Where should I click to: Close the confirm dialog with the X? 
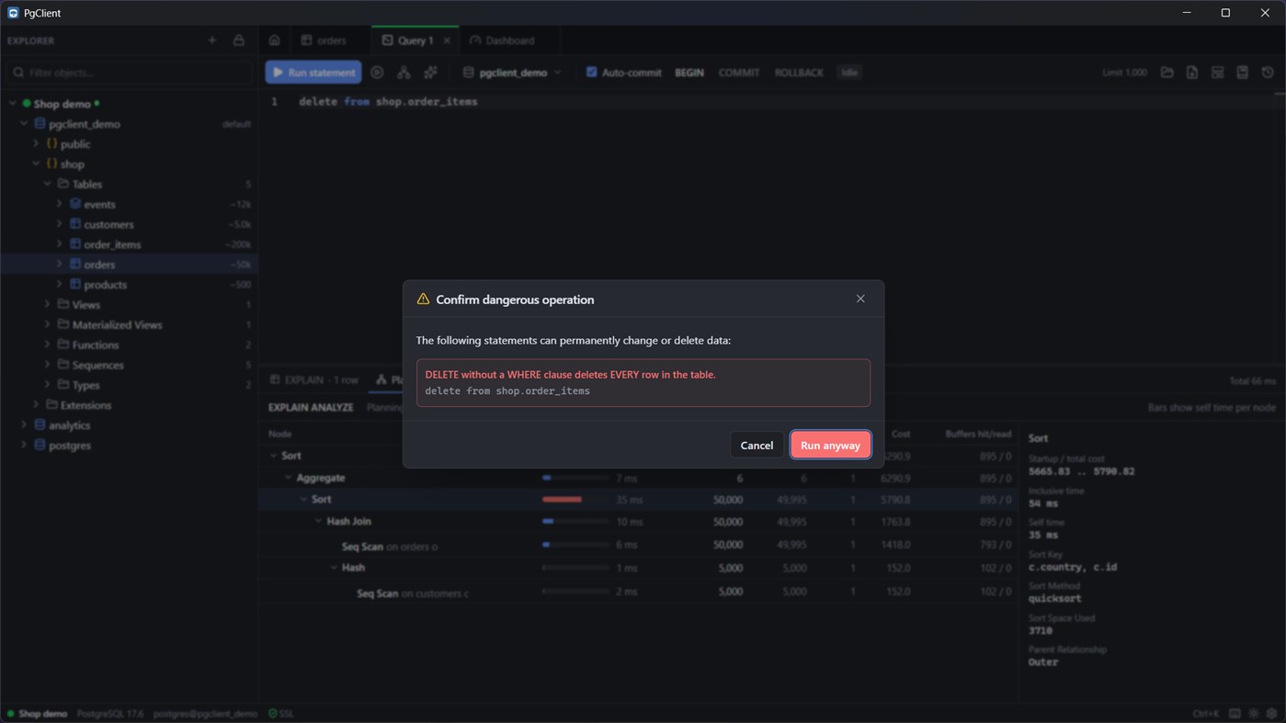tap(860, 299)
